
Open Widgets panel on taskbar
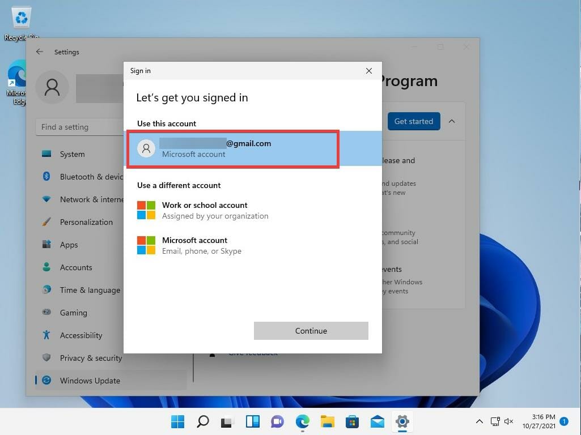253,421
